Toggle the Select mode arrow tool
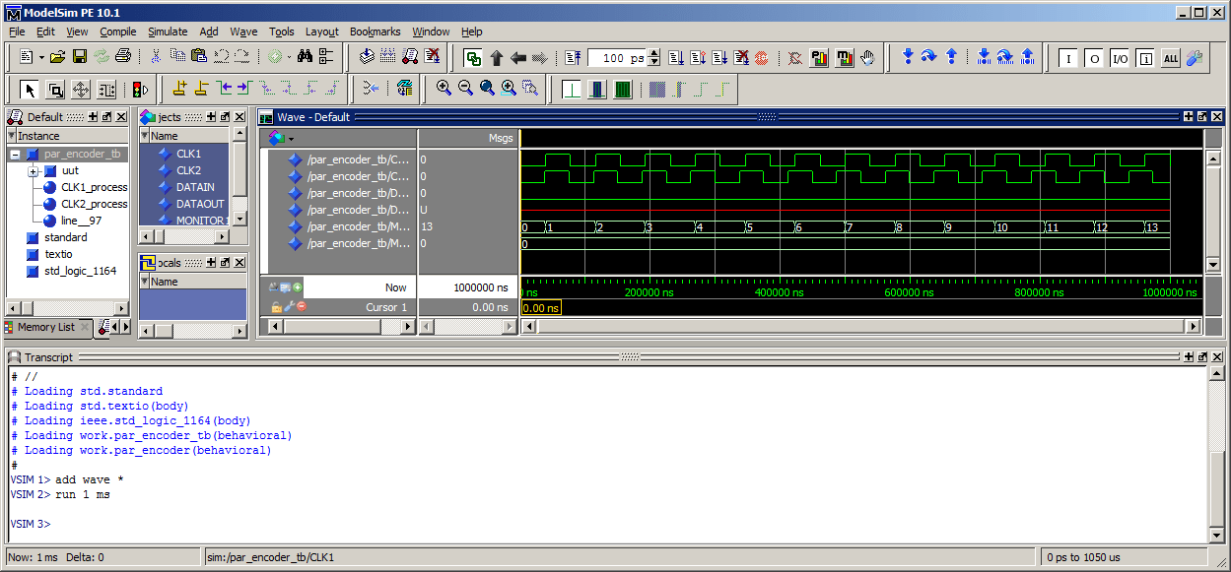This screenshot has height=572, width=1231. pyautogui.click(x=29, y=89)
